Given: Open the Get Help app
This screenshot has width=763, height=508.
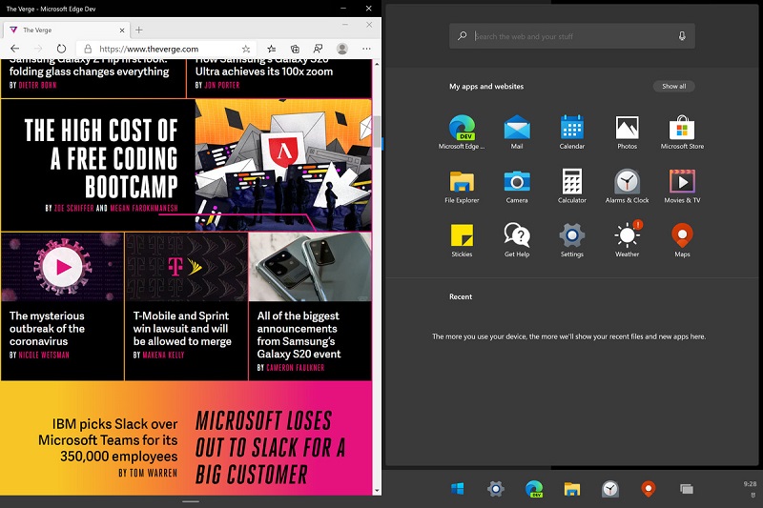Looking at the screenshot, I should point(517,240).
